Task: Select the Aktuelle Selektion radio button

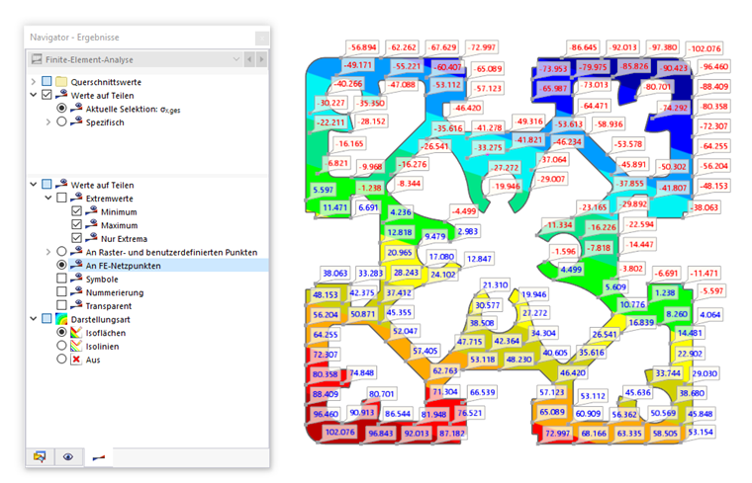Action: click(x=61, y=108)
